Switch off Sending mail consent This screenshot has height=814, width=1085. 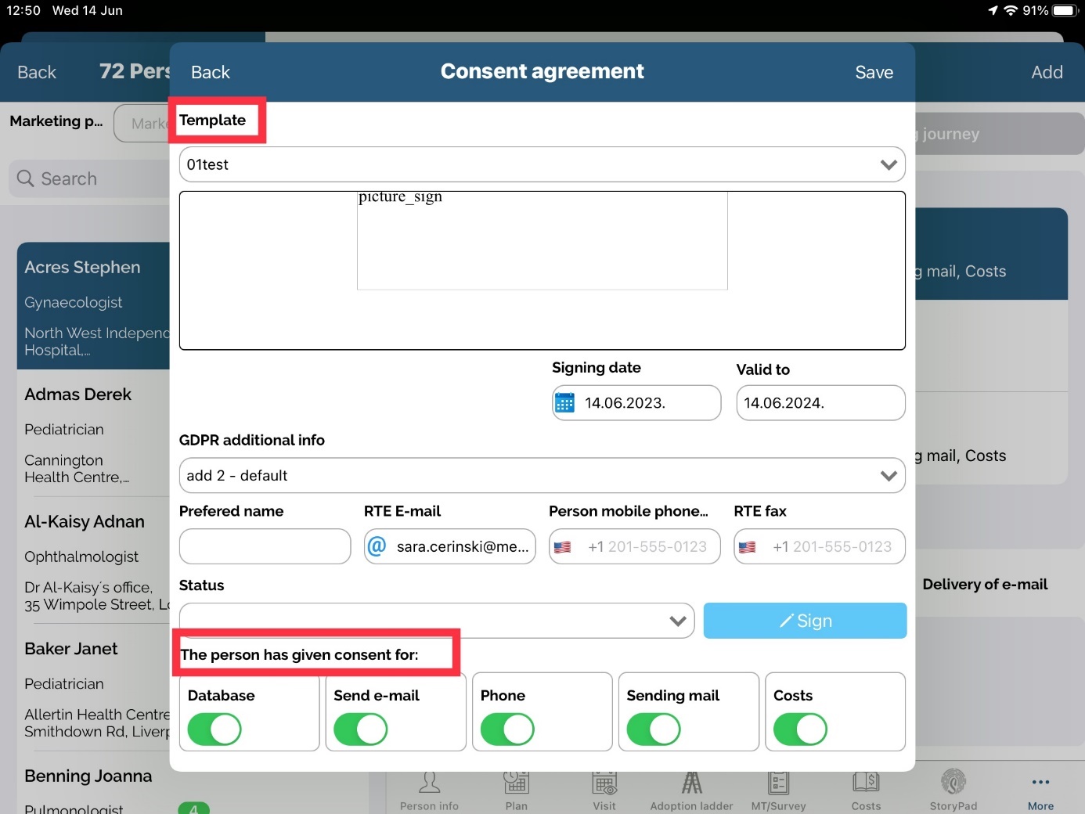[x=654, y=729]
